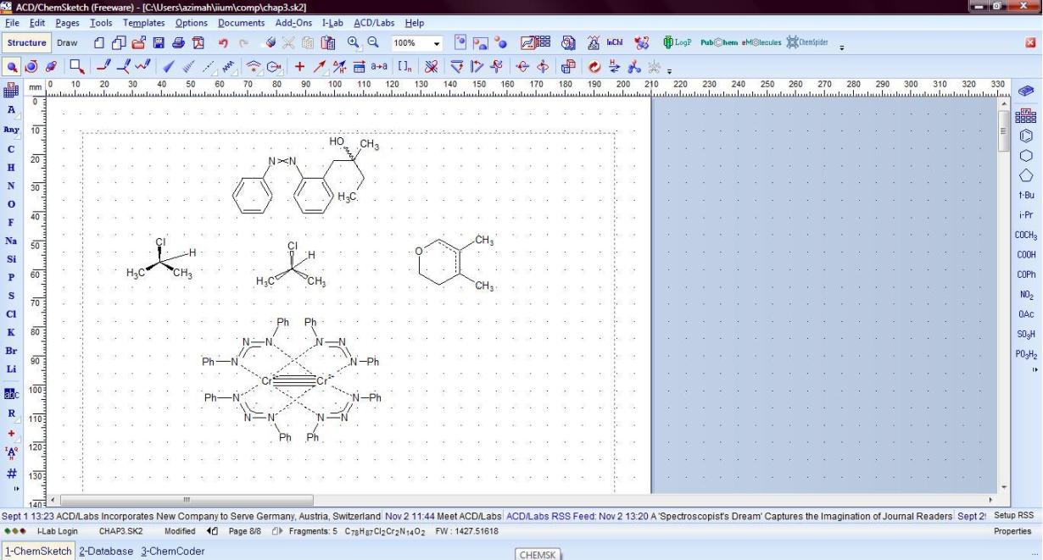Go to previous page arrow in status bar

[211, 531]
